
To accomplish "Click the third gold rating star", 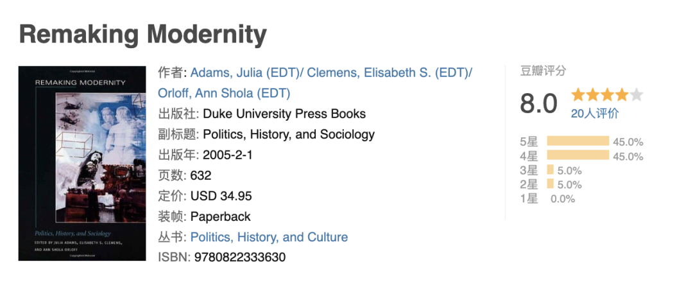I will [607, 94].
